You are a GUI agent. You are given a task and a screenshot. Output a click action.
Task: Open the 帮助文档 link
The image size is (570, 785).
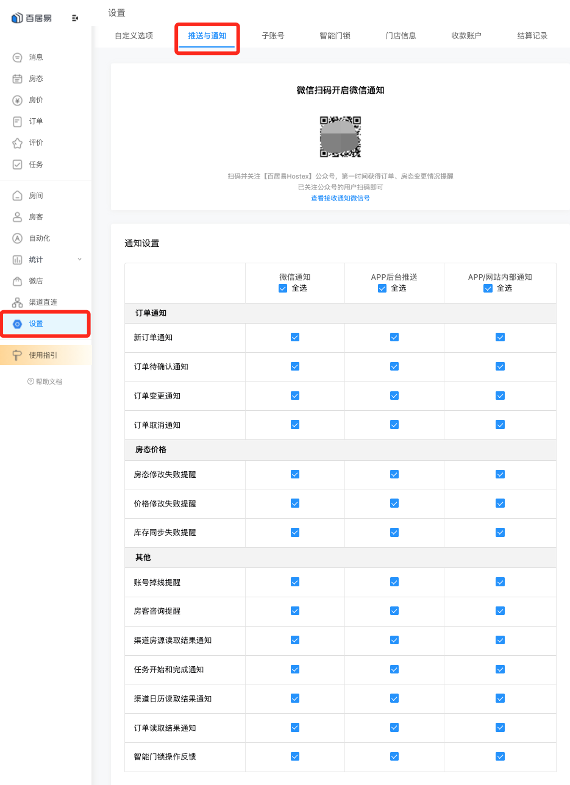pyautogui.click(x=49, y=382)
